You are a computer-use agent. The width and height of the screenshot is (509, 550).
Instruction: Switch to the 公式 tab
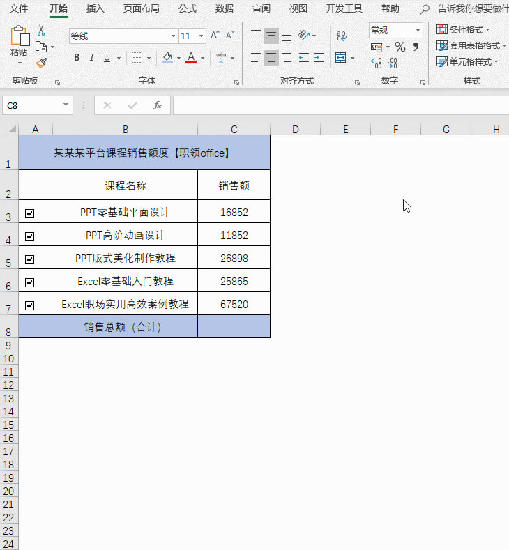(188, 8)
